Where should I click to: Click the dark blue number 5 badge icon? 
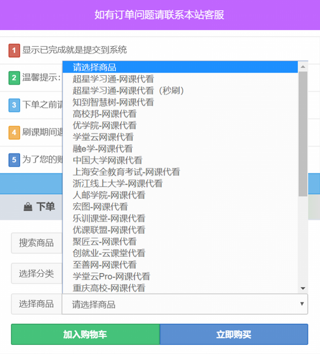tap(14, 160)
